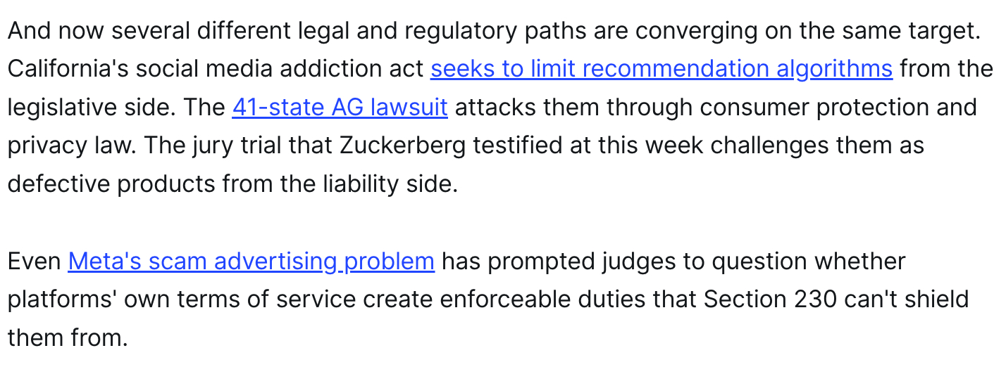The image size is (1006, 367).
Task: Open the "Meta's scam advertising problem" link
Action: 251,261
